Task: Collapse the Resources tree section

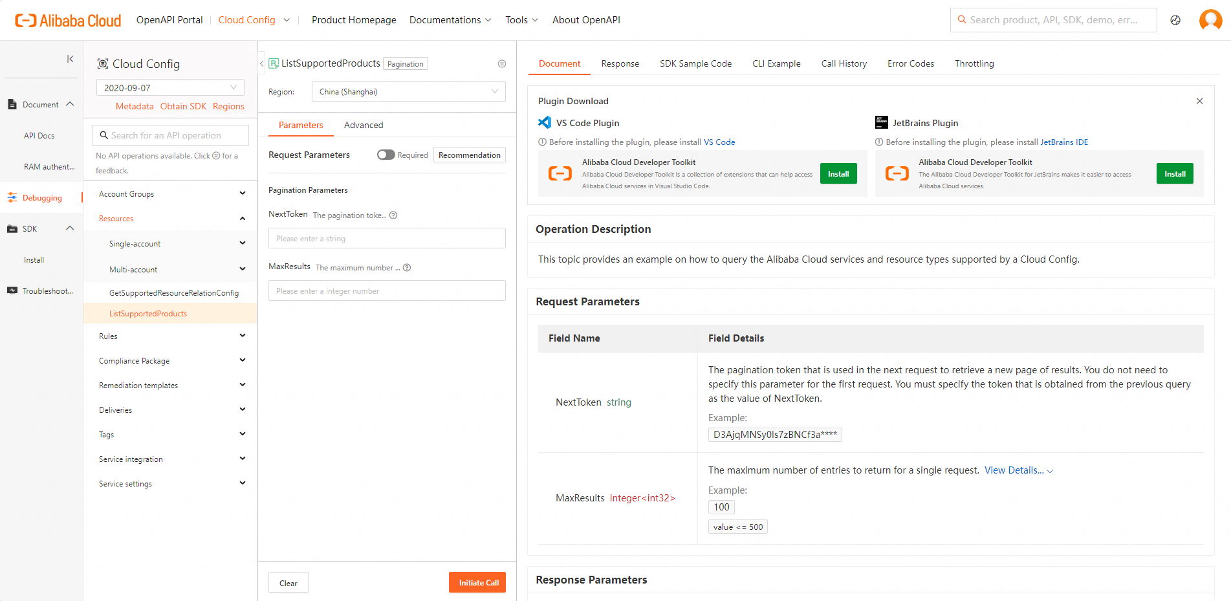Action: (x=242, y=219)
